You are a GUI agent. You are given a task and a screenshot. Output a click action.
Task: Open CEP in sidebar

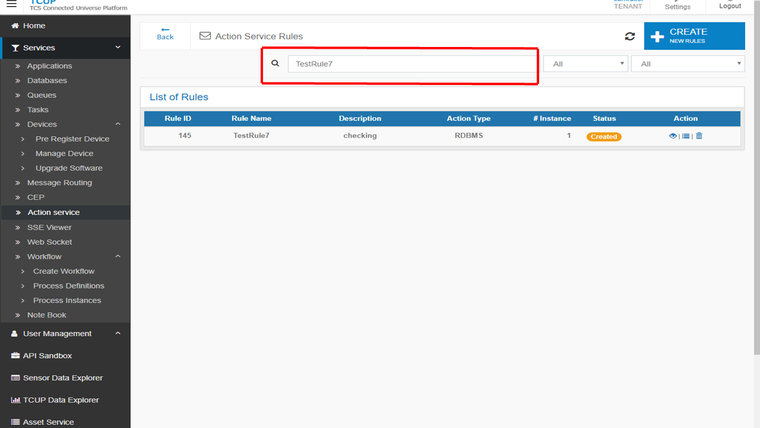coord(36,197)
